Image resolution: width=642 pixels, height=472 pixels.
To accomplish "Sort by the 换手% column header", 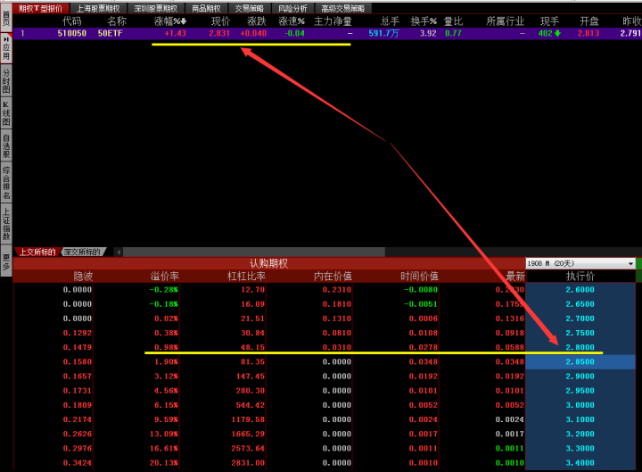I will (424, 21).
